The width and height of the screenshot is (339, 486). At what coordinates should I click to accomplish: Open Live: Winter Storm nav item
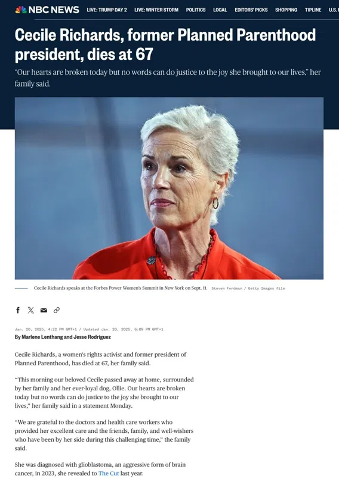[156, 10]
